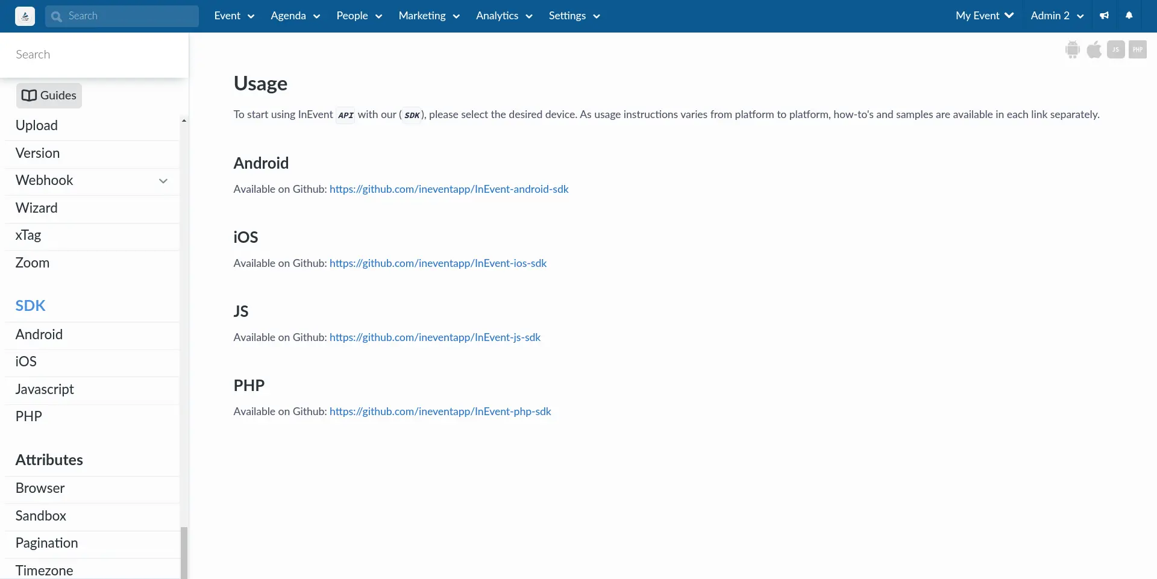Open the InEvent-ios-sdk Github link

(438, 263)
